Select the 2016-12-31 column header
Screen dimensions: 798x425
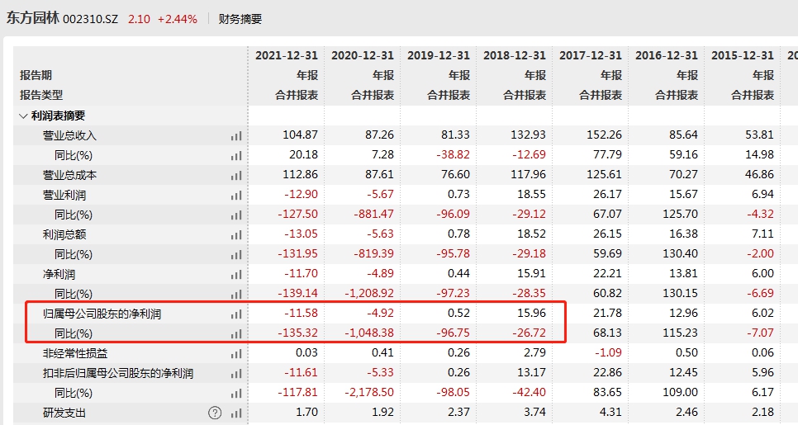[666, 55]
